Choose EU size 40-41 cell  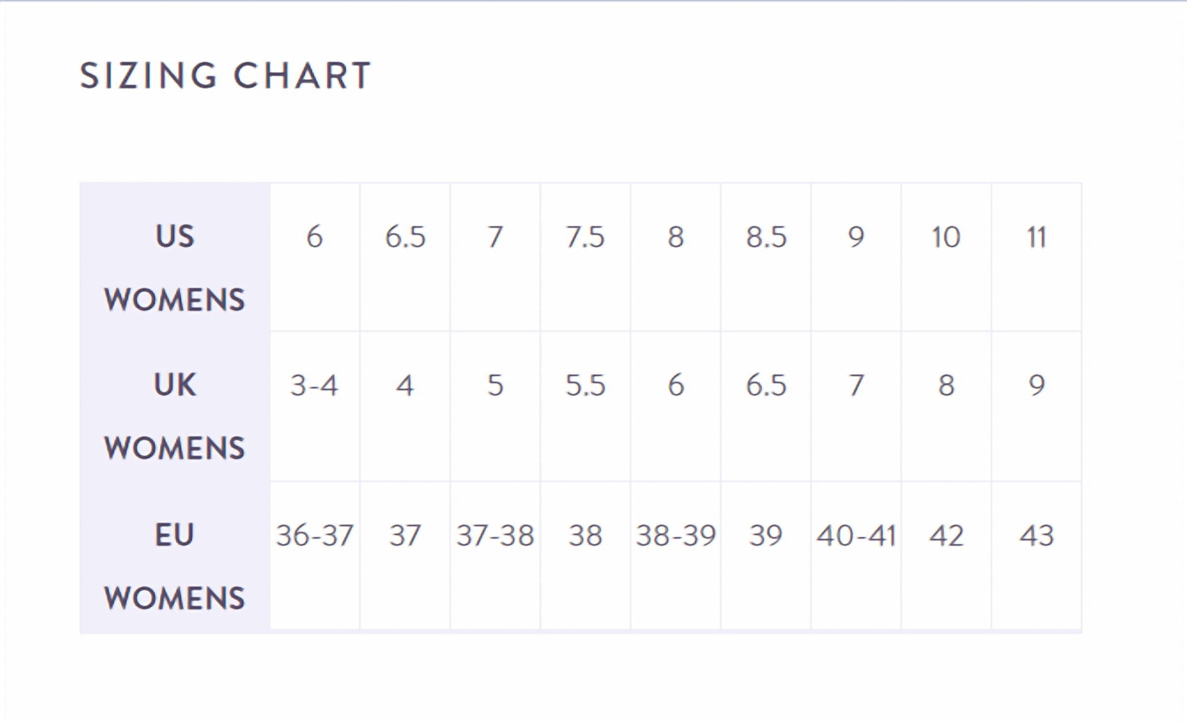click(x=856, y=536)
